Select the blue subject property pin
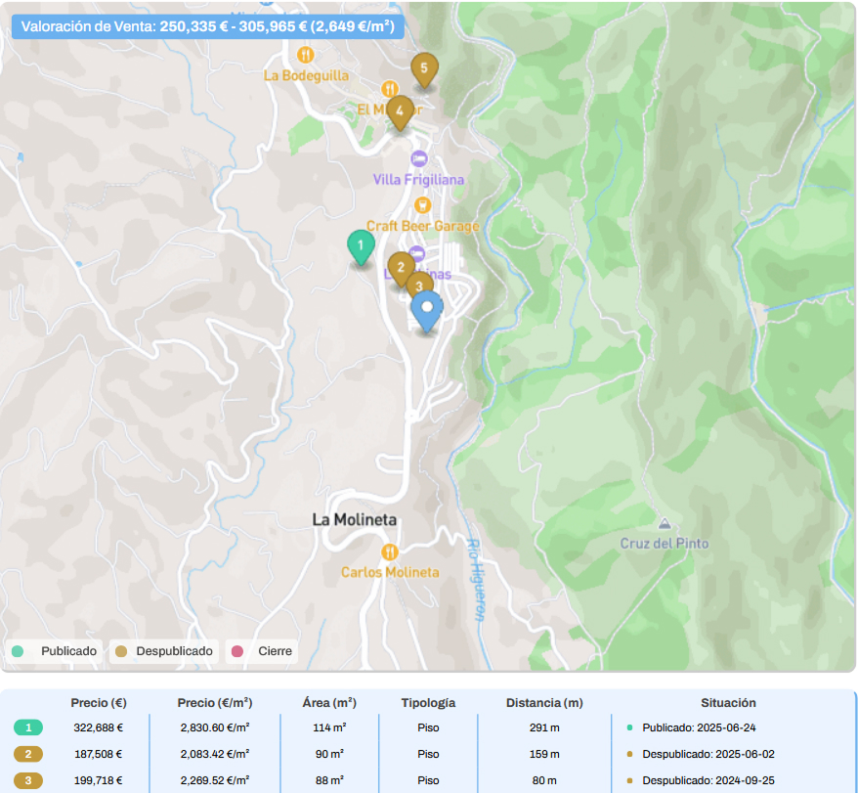The image size is (858, 793). (x=426, y=309)
